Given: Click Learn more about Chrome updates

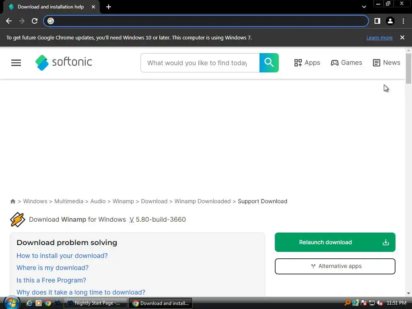Looking at the screenshot, I should (x=379, y=37).
